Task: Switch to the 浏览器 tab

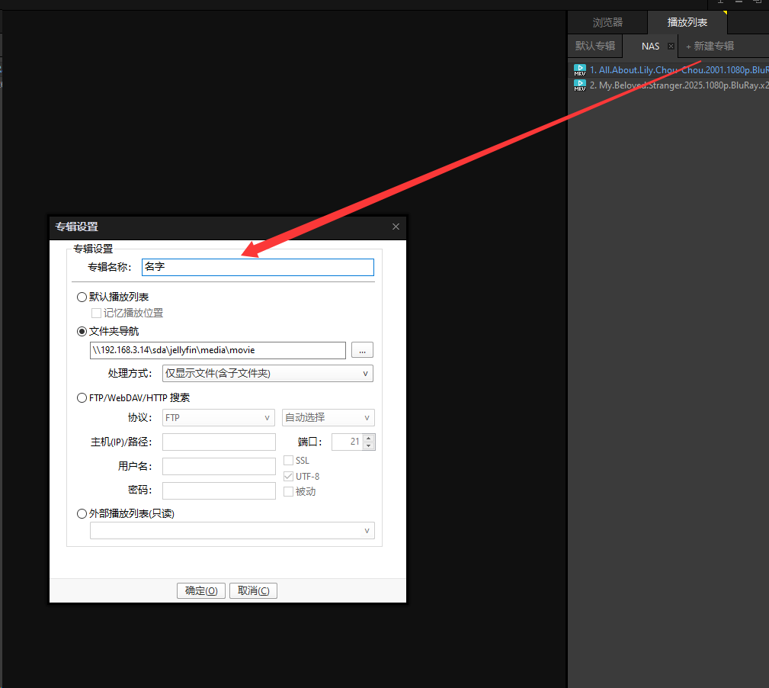Action: tap(607, 22)
